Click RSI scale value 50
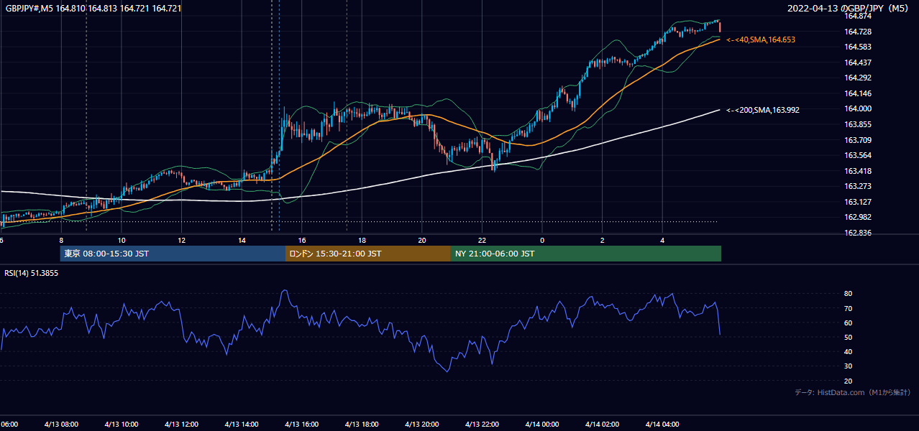The image size is (919, 431). (849, 337)
